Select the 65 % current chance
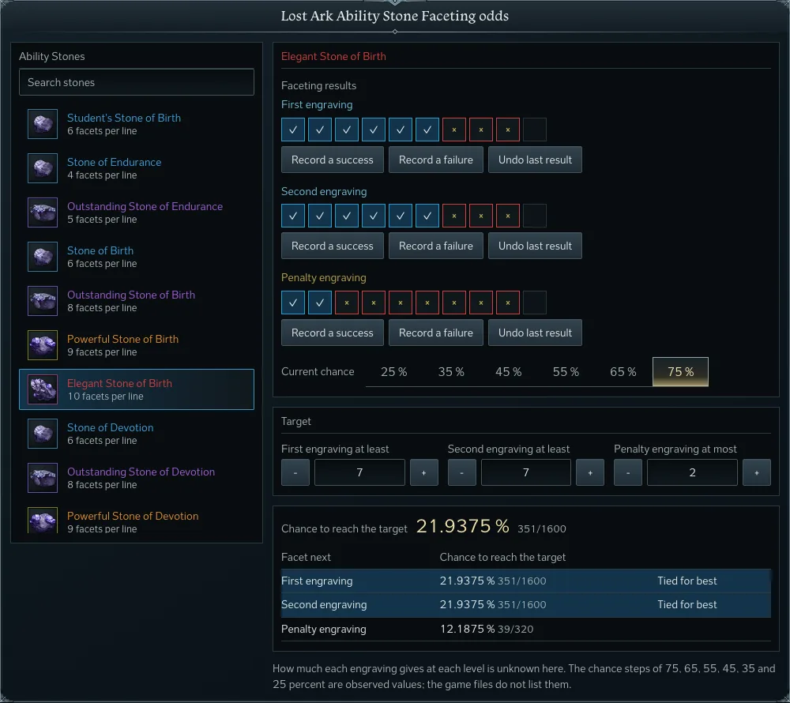The height and width of the screenshot is (703, 790). (623, 372)
